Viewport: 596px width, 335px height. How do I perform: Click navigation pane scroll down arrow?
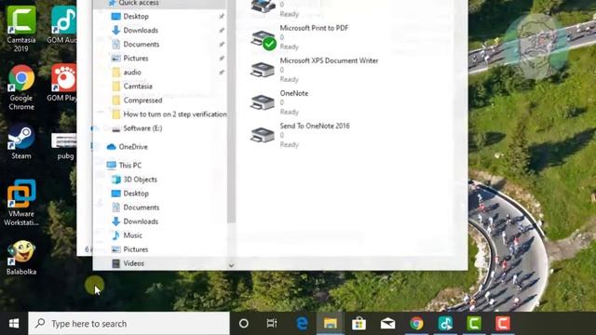click(231, 265)
